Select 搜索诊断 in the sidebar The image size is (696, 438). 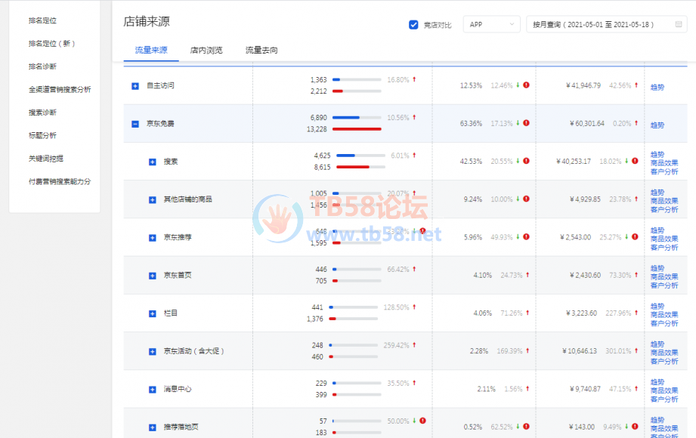(x=42, y=113)
